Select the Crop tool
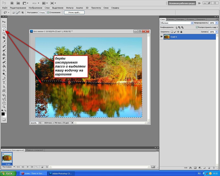The height and width of the screenshot is (176, 220). (x=4, y=38)
